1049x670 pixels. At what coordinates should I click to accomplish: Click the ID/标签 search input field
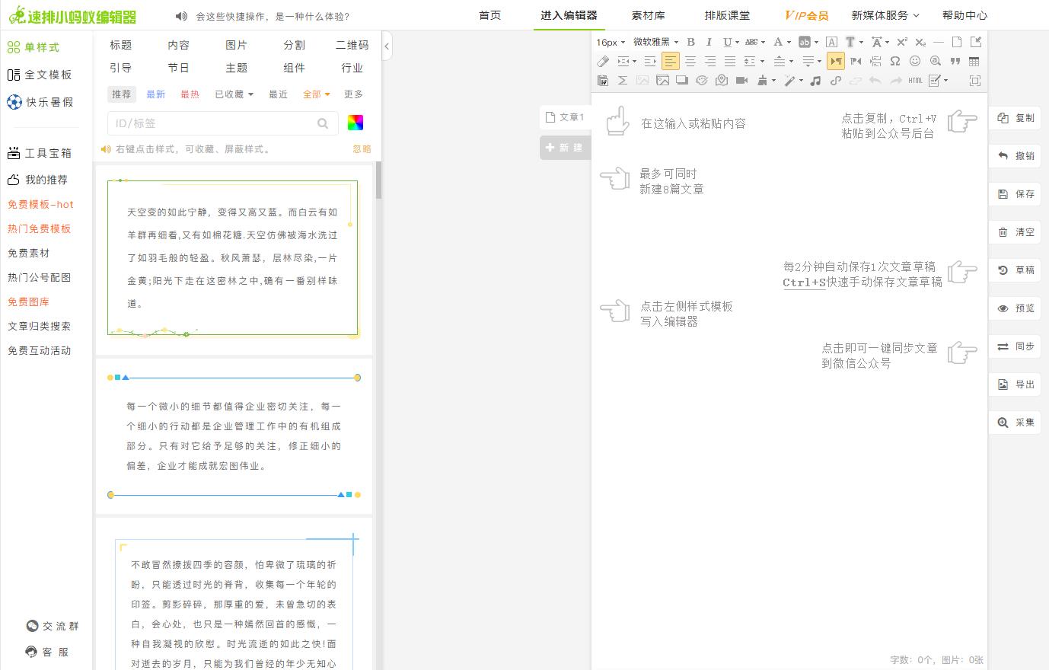click(213, 123)
